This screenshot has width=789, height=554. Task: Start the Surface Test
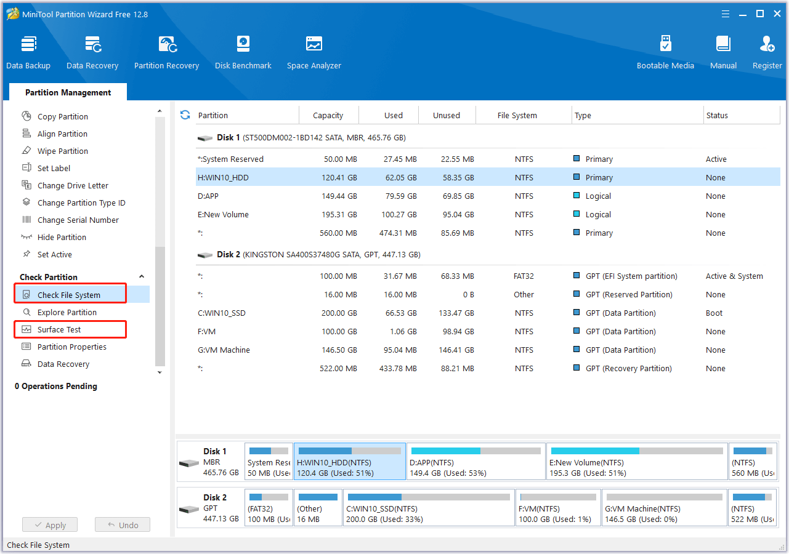59,329
